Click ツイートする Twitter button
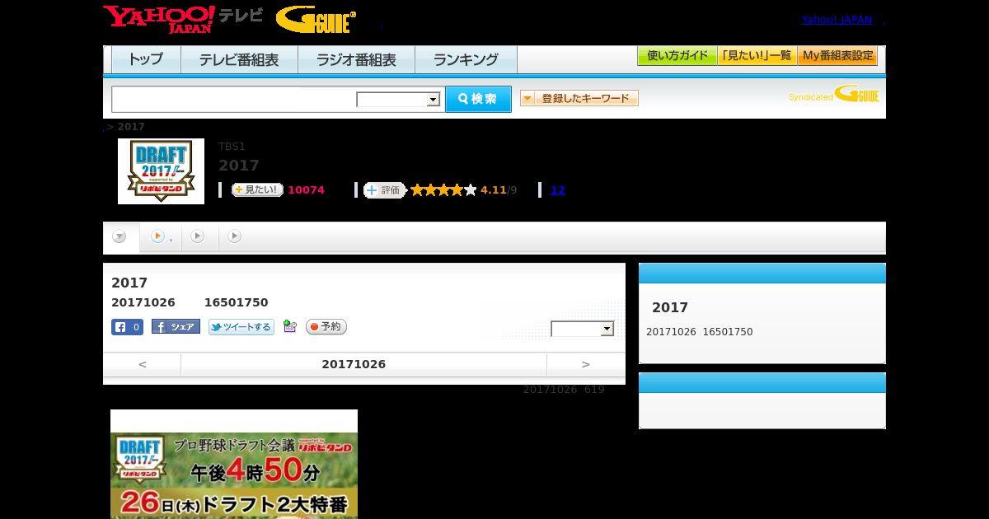This screenshot has height=519, width=989. 241,327
